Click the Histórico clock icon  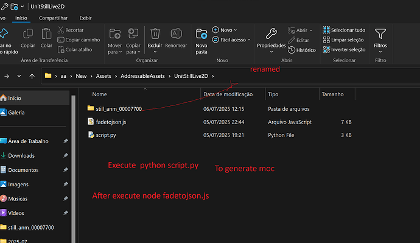point(292,50)
